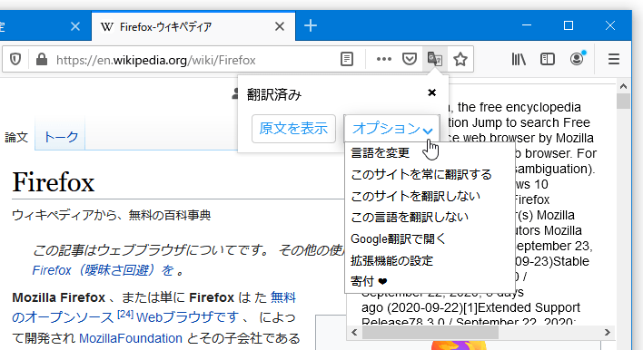Click the ウィキペディアから、無料の百科事典 text
643x350 pixels.
pos(111,215)
